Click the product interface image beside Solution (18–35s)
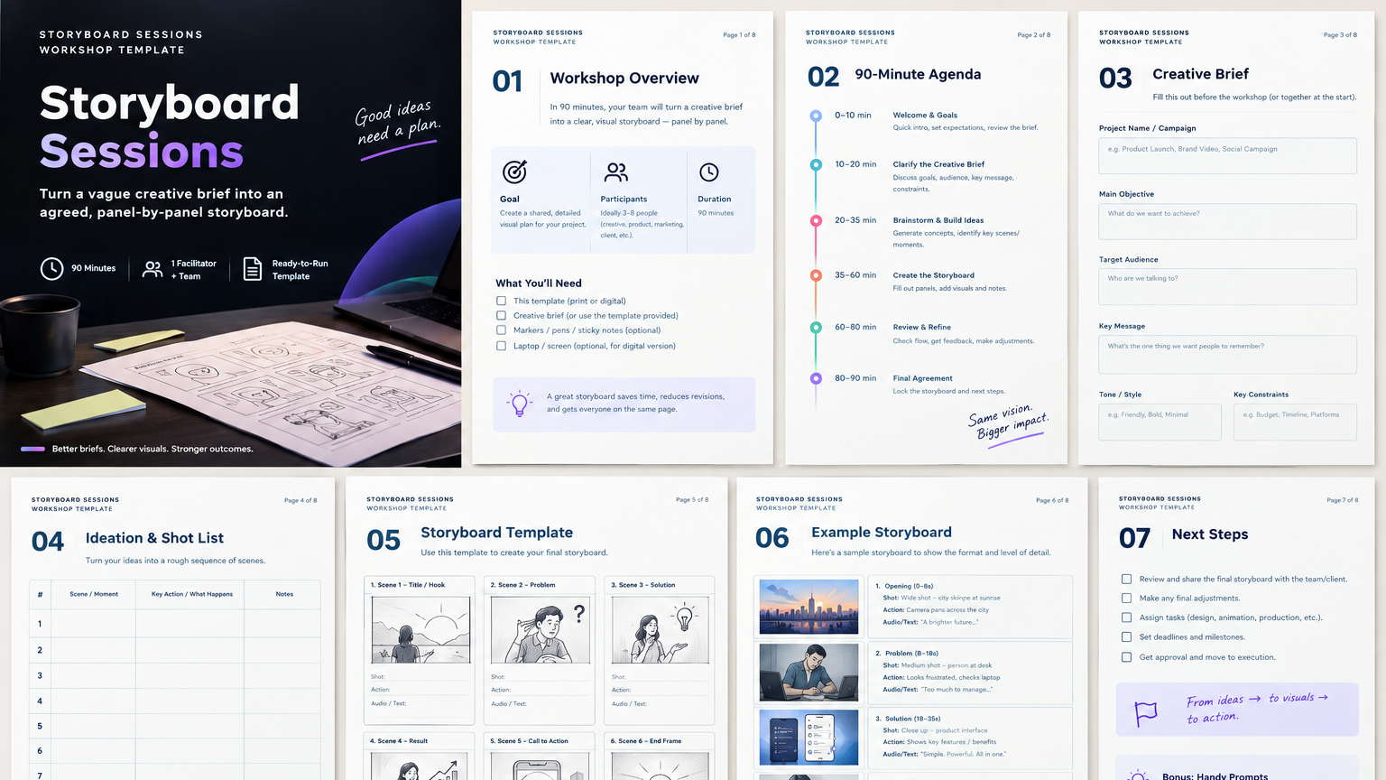Screen dimensions: 1386x780 pos(809,738)
